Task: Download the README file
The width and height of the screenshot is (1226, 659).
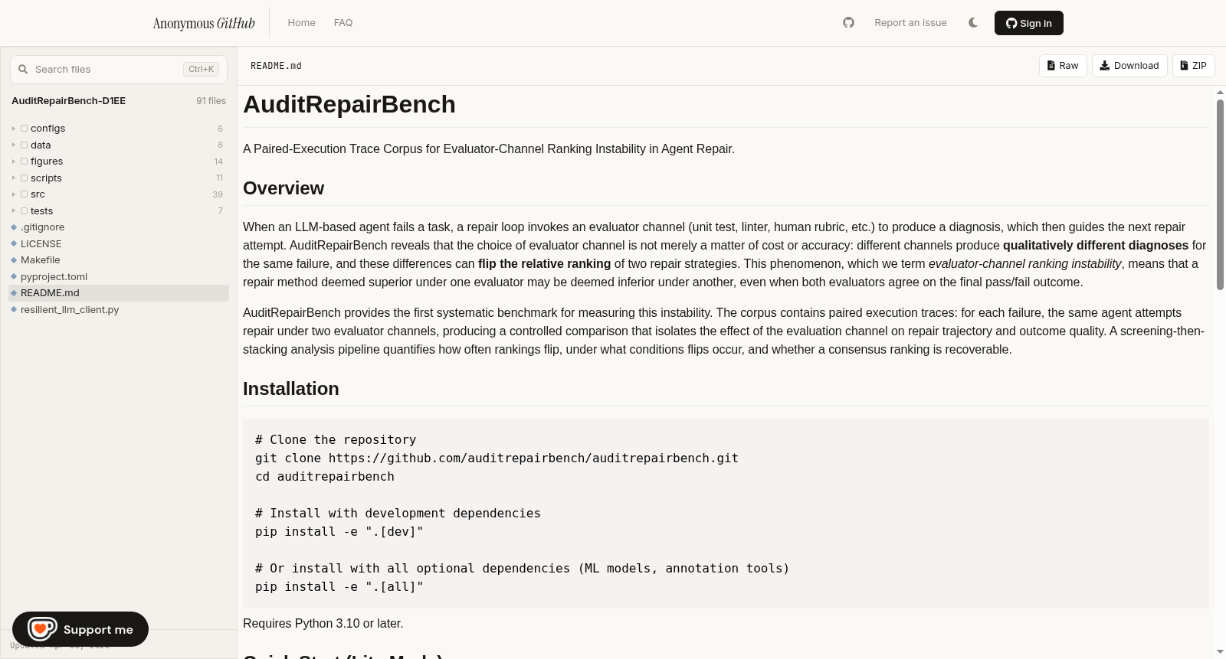Action: pyautogui.click(x=1129, y=66)
